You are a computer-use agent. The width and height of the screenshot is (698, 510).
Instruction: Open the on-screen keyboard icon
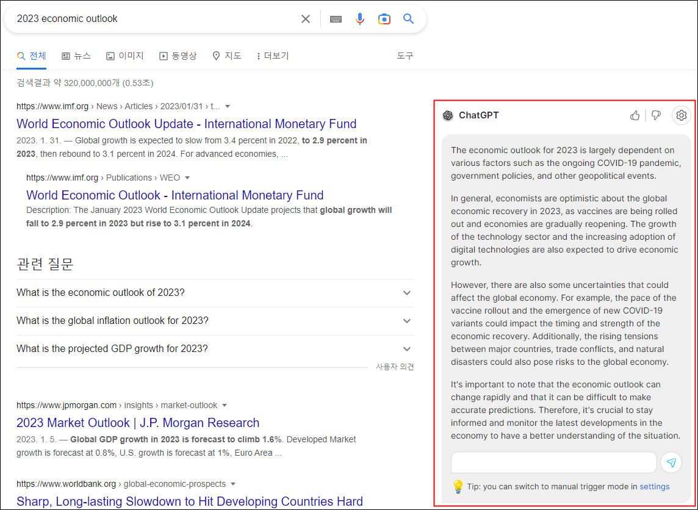coord(336,19)
